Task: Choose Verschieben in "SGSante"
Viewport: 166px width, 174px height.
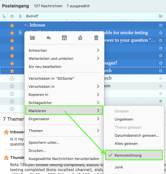Action: [x=64, y=78]
